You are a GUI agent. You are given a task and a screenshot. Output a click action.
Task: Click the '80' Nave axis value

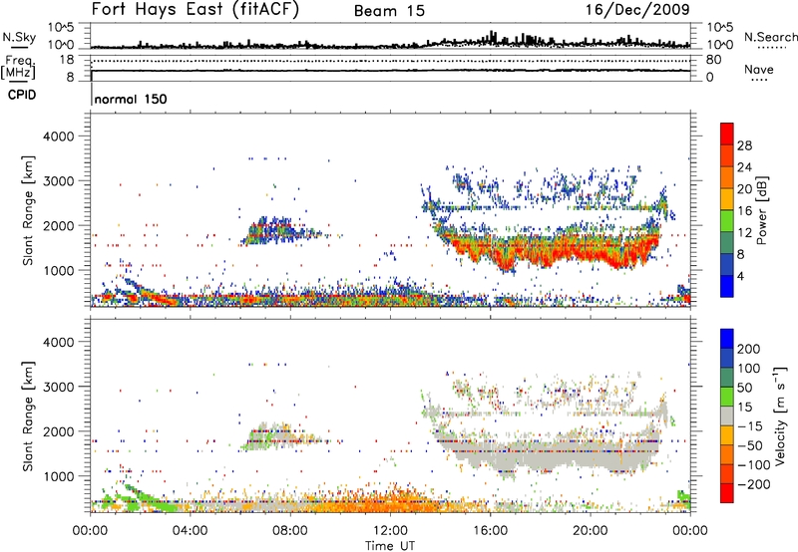click(x=713, y=60)
